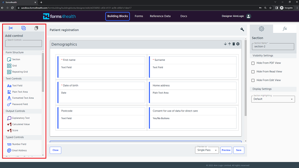This screenshot has width=299, height=168.
Task: Switch to the settings gear tab
Action: click(262, 29)
